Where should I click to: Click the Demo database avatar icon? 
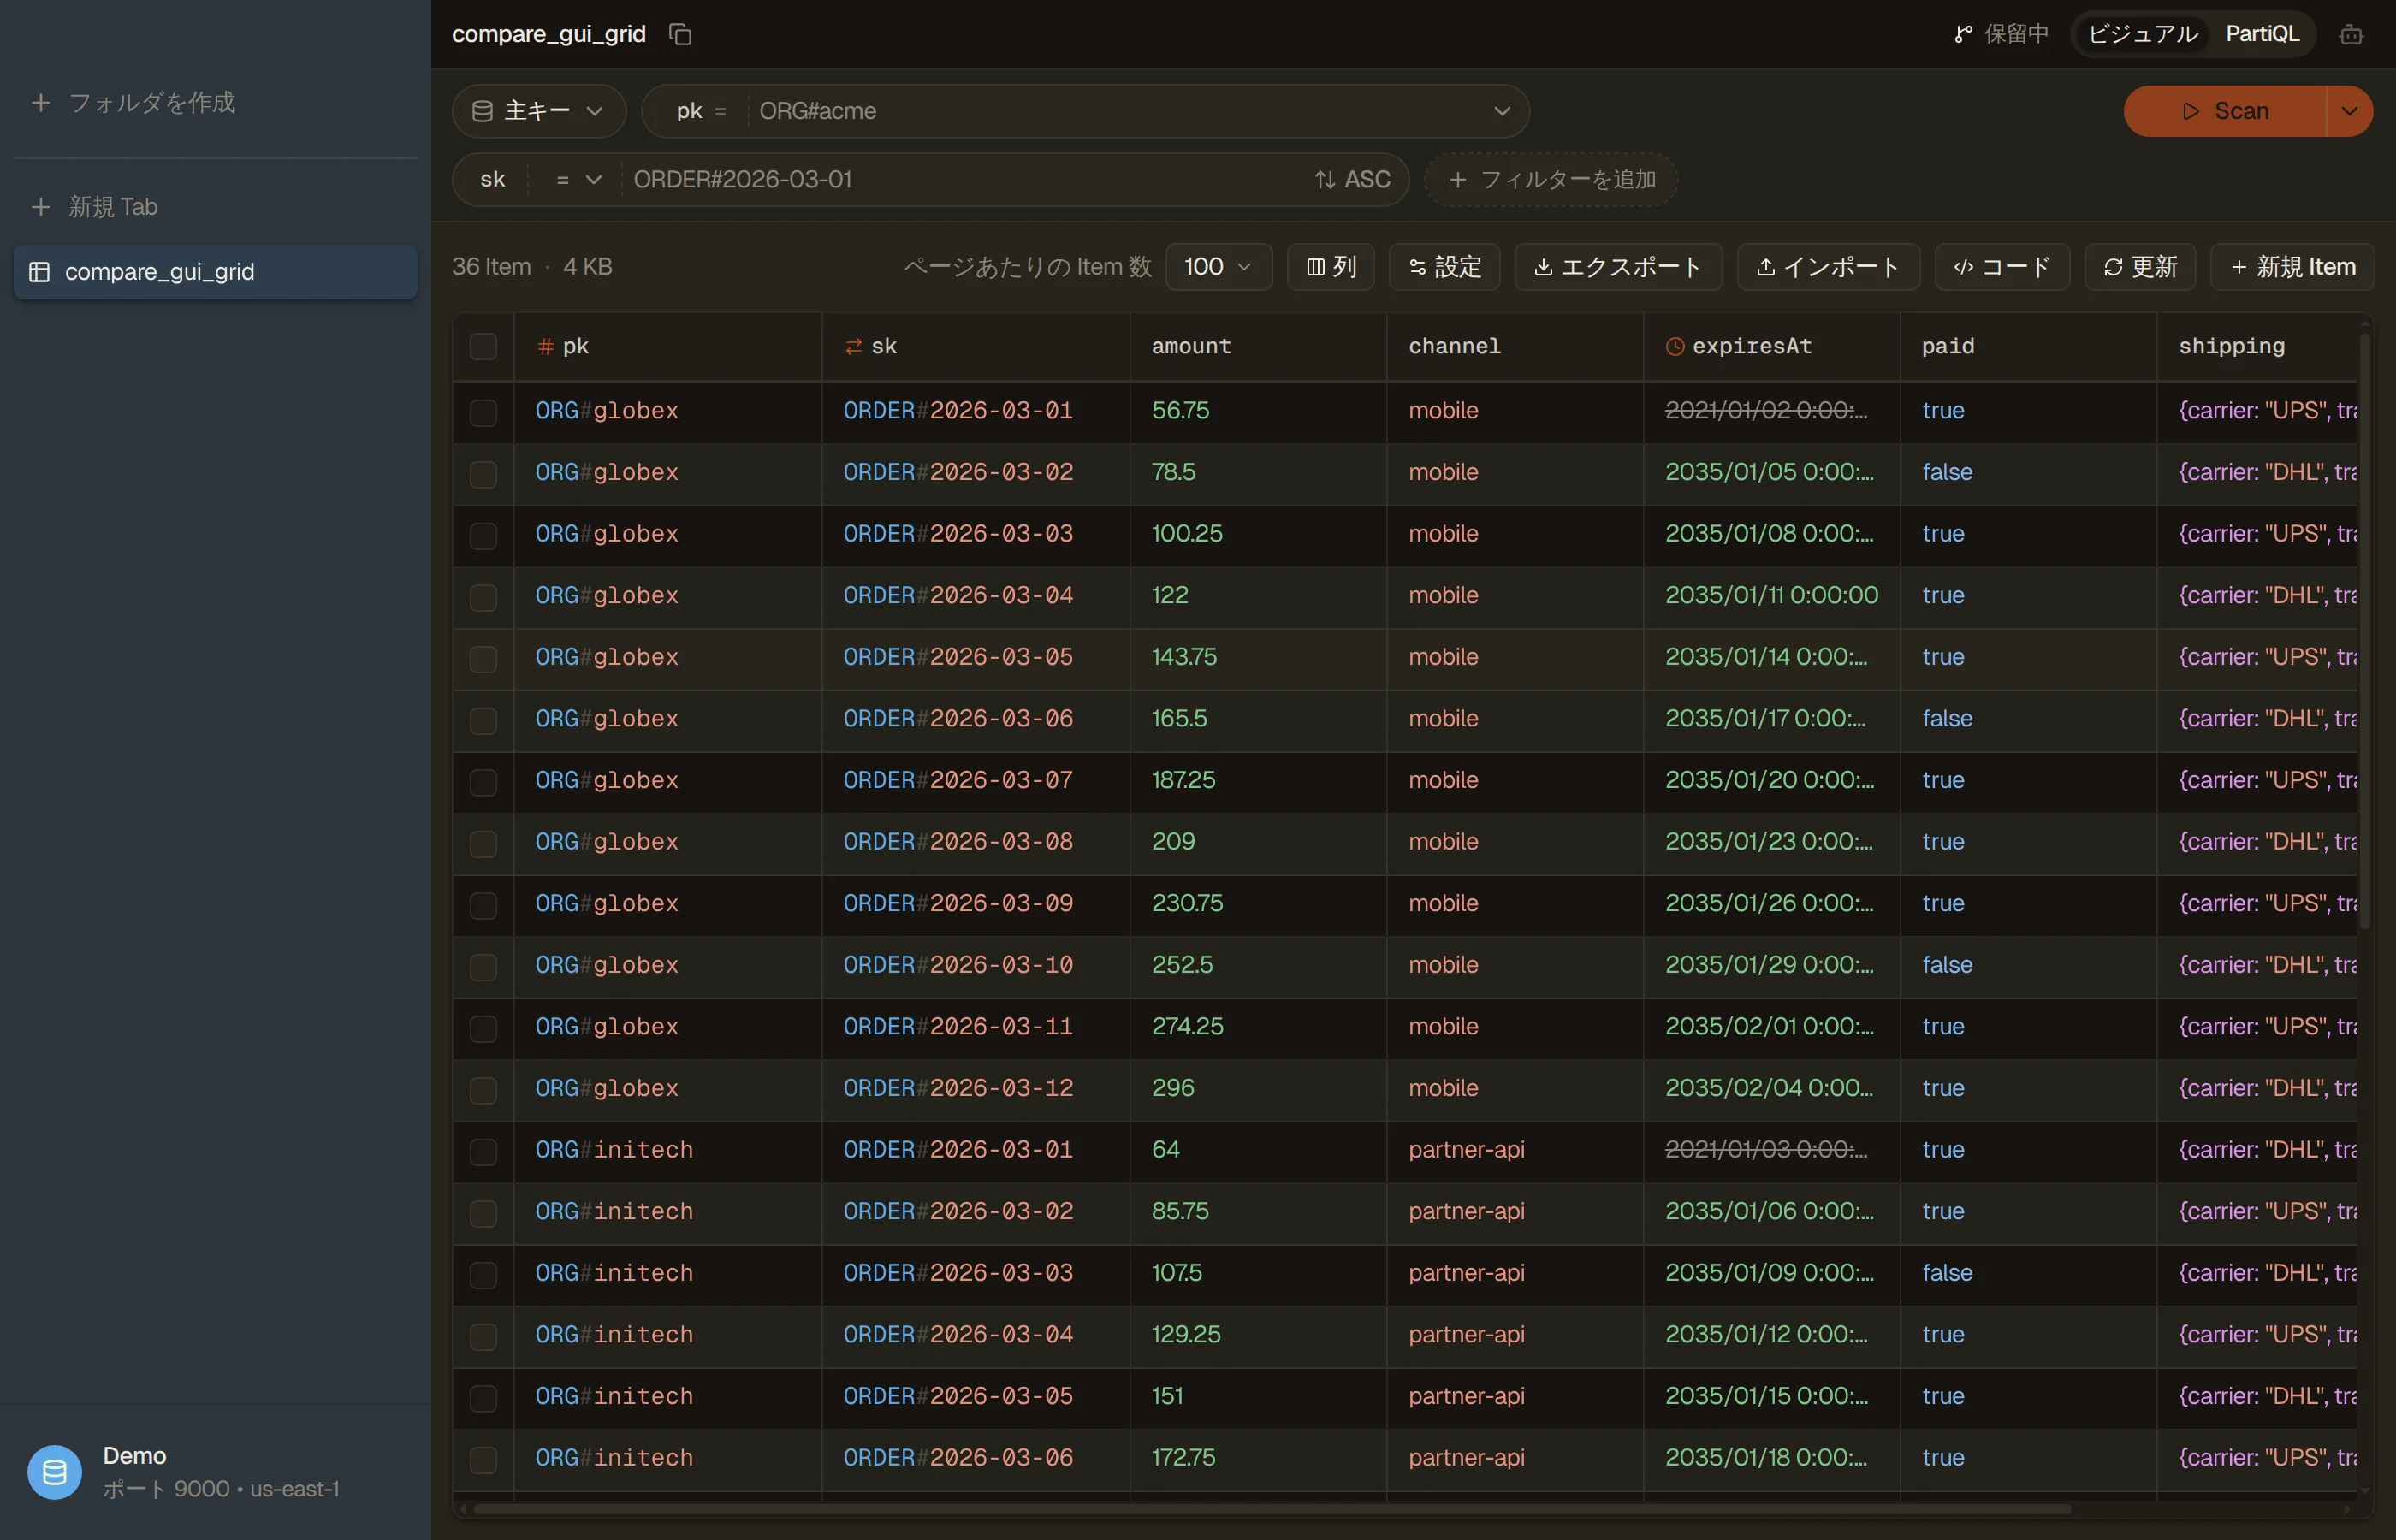tap(54, 1472)
